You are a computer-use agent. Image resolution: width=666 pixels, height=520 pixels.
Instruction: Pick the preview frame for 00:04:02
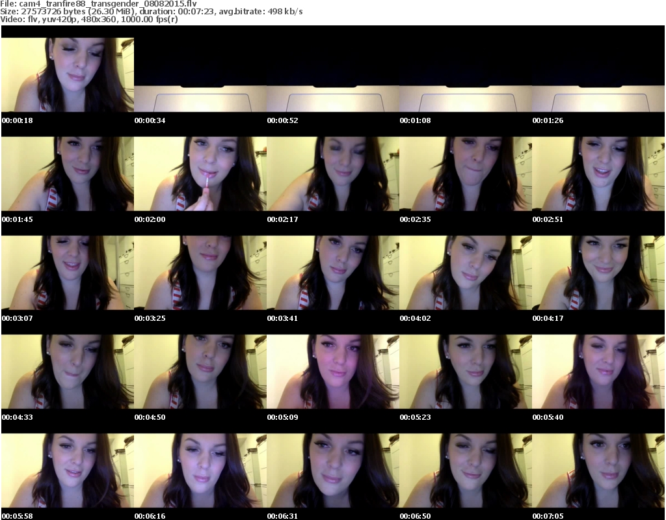click(465, 273)
